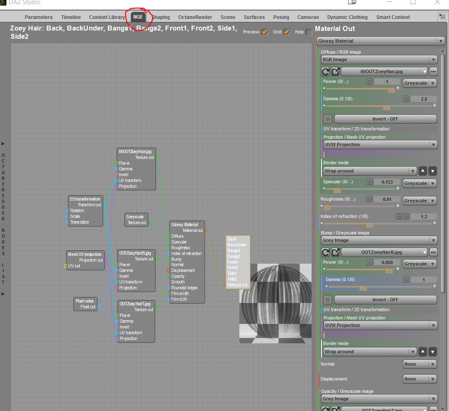
Task: Open external editor for 05OOTZoeyHair.jpg texture
Action: 336,71
